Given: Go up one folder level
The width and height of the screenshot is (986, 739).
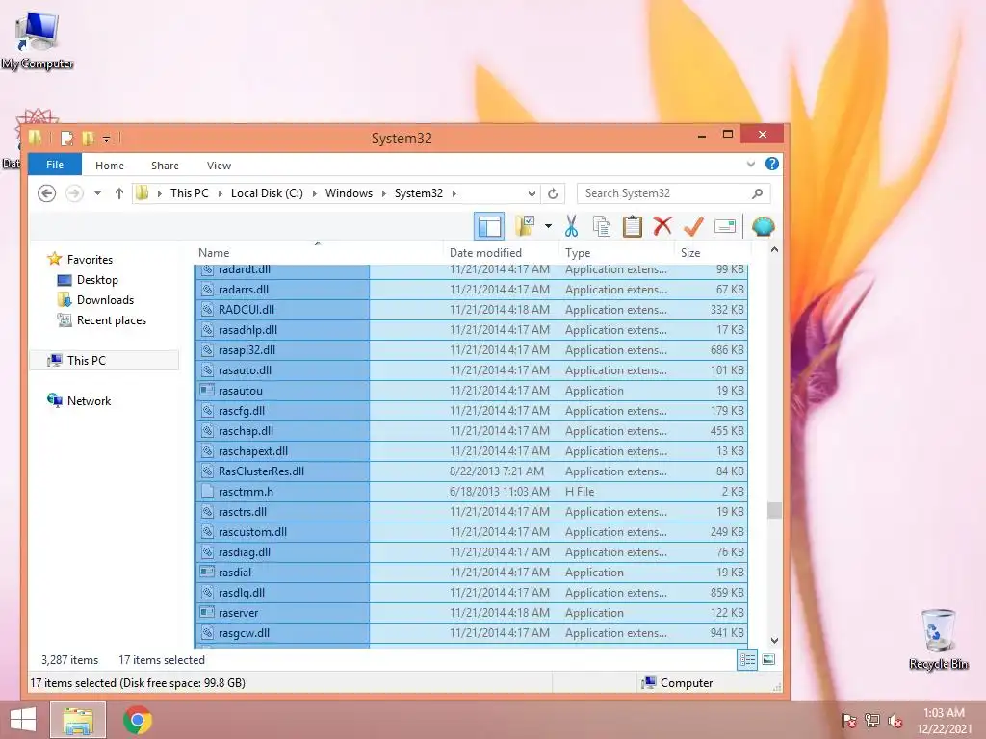Looking at the screenshot, I should (118, 193).
